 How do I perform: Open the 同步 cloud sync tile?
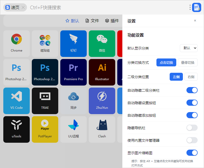(x=74, y=101)
